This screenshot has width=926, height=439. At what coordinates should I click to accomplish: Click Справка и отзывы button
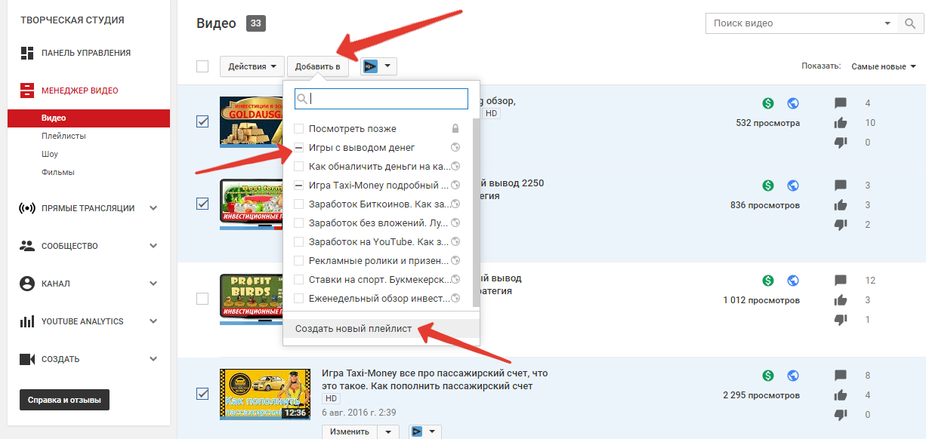64,400
